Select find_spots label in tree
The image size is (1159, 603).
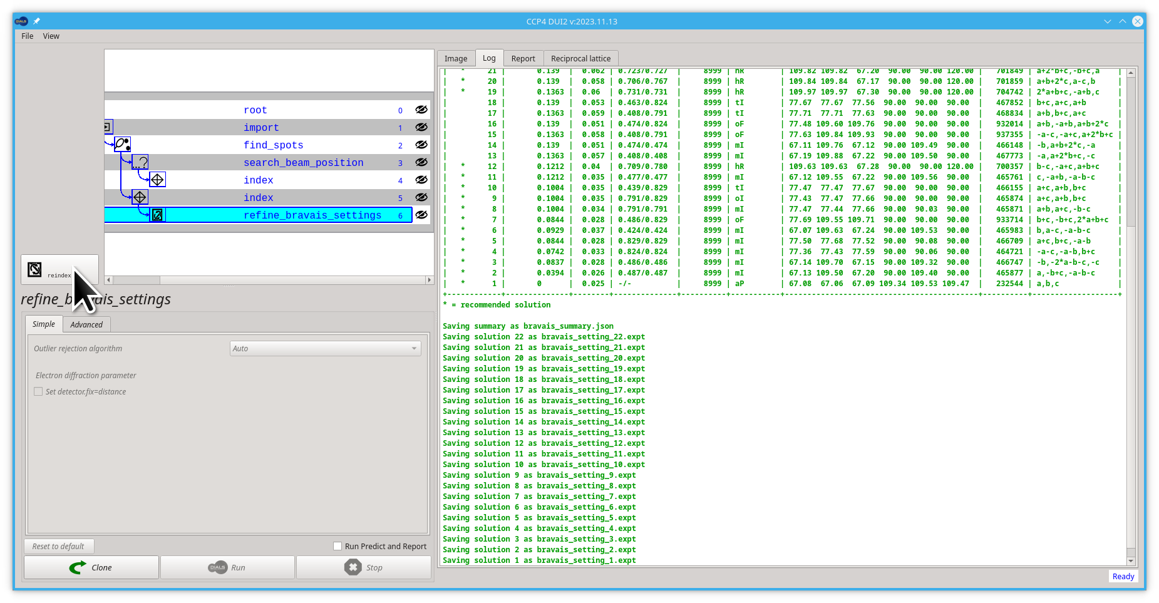[x=274, y=145]
